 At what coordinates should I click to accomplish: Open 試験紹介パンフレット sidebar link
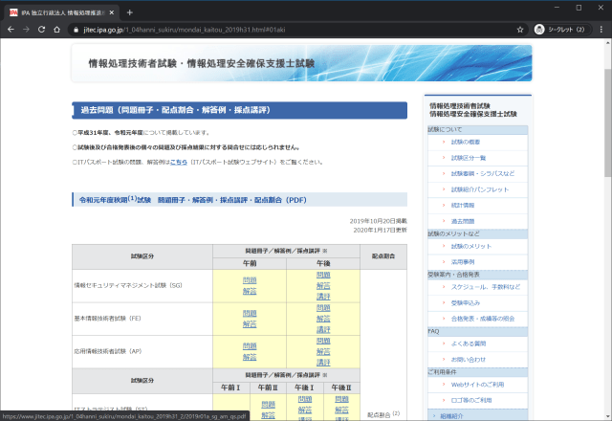coord(480,189)
